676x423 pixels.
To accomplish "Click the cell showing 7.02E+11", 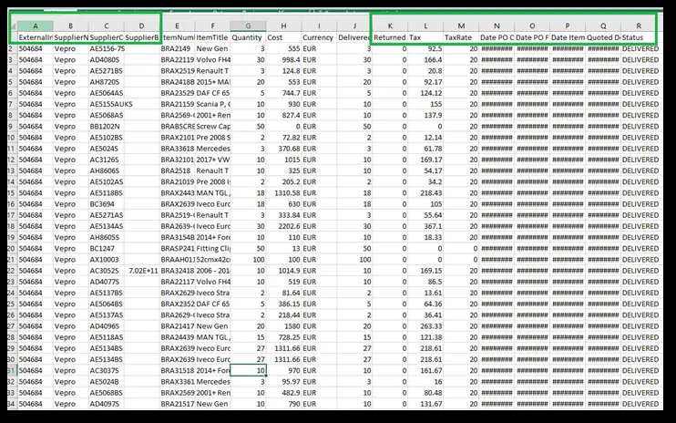I will point(142,271).
